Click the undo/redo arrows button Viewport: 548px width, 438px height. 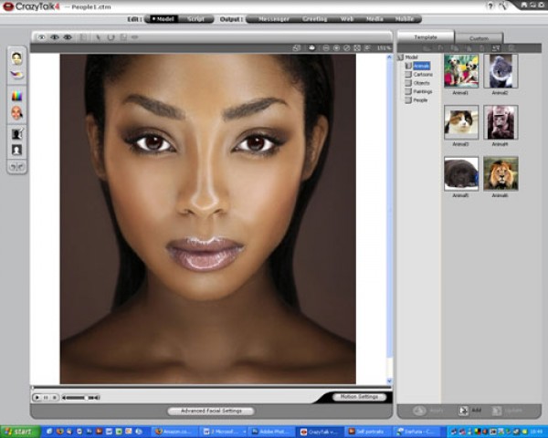[x=16, y=167]
